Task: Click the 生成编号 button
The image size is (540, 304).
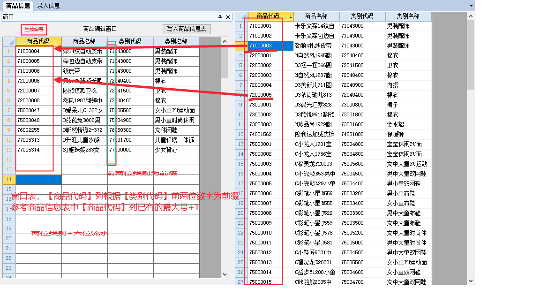Action: coord(34,29)
